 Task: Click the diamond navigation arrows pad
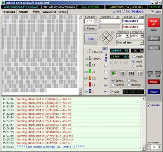click(106, 38)
